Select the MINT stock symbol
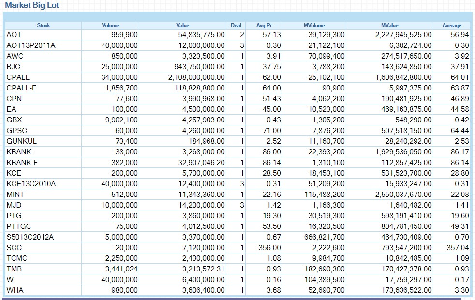The image size is (475, 300). coord(15,194)
